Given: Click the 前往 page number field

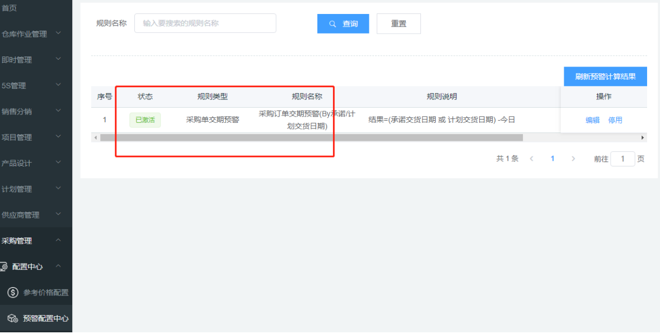Looking at the screenshot, I should 622,159.
